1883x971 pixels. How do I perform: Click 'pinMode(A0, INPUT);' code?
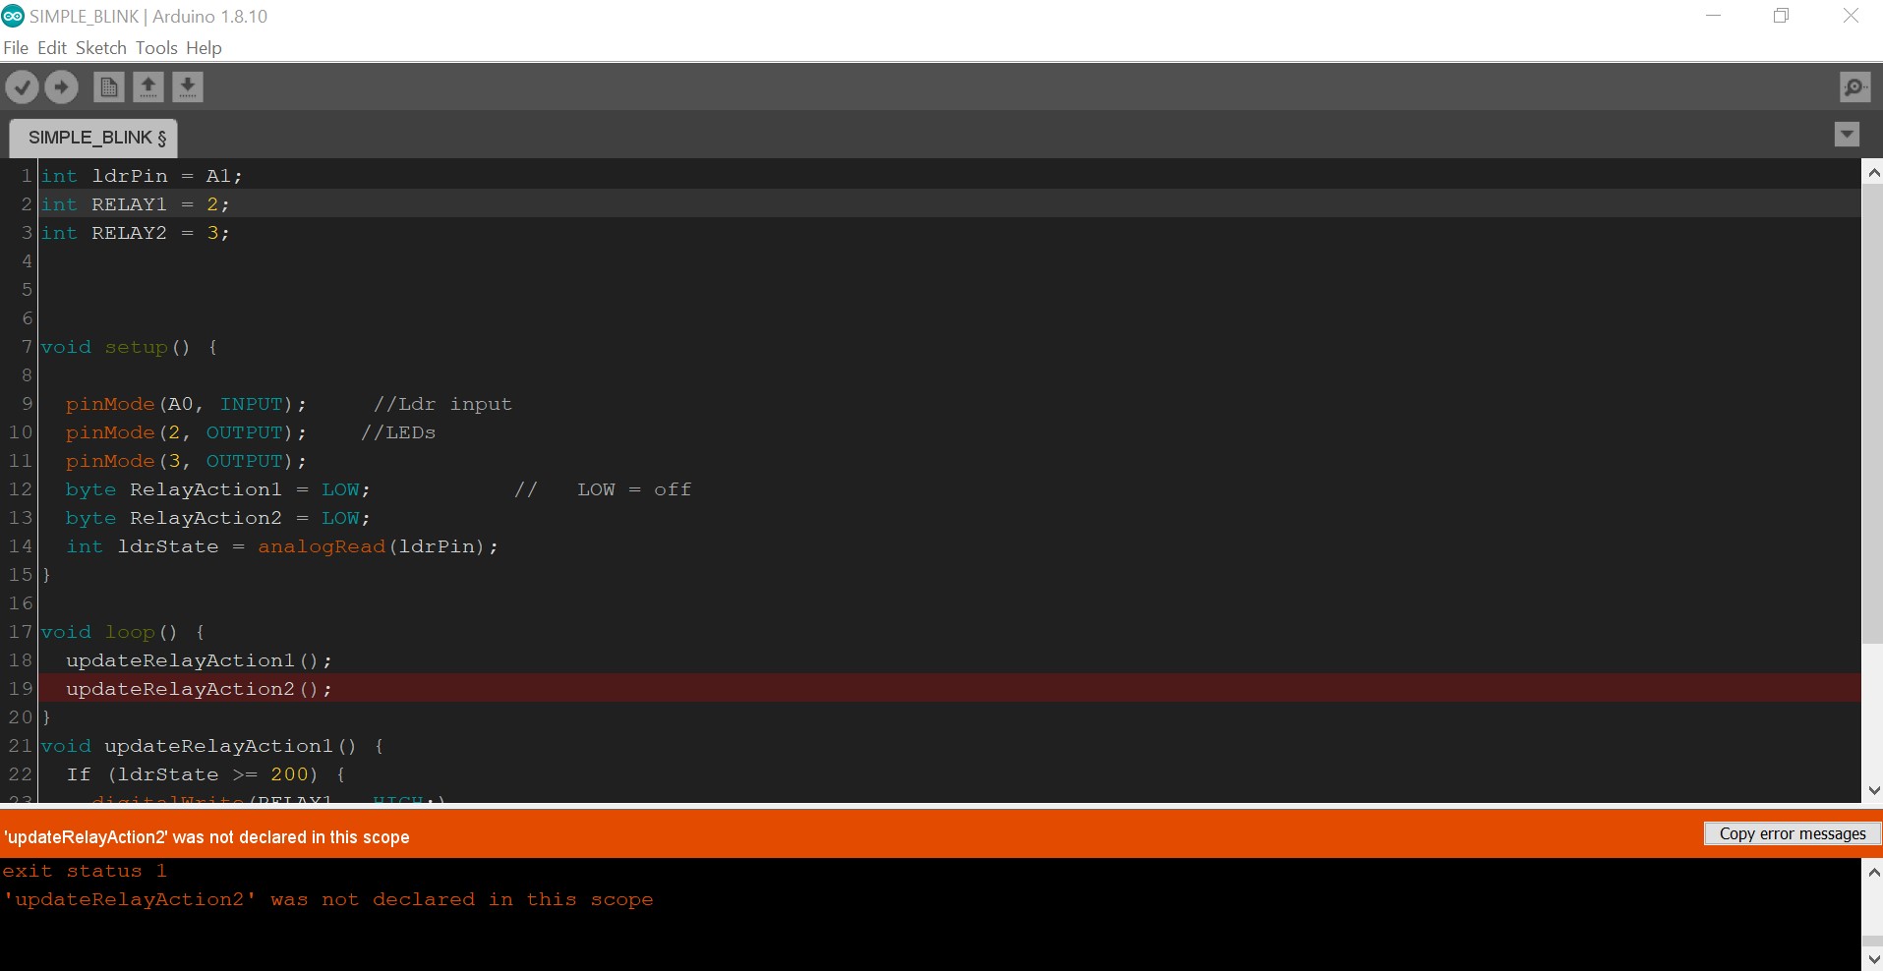click(186, 404)
